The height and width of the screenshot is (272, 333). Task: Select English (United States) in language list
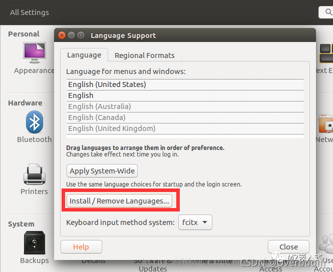click(x=185, y=84)
